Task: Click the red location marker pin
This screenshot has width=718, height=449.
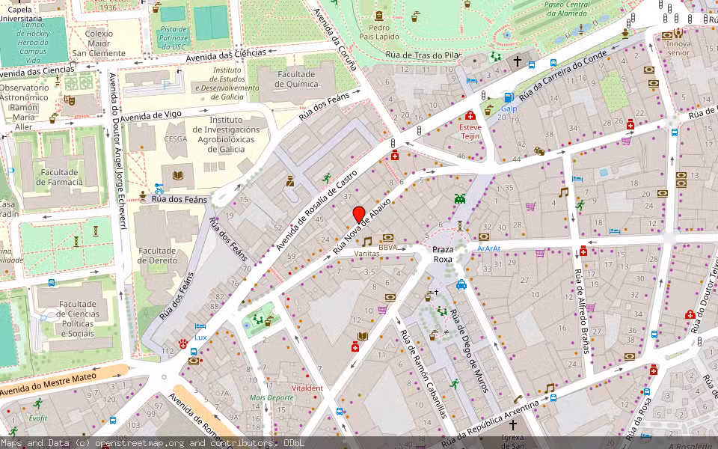Action: pos(359,215)
